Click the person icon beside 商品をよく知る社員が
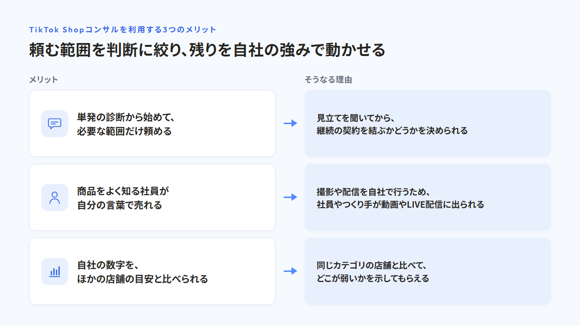Image resolution: width=580 pixels, height=326 pixels. click(x=55, y=198)
